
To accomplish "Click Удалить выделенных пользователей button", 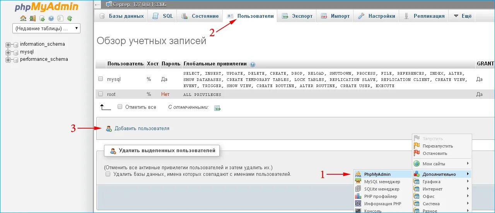I will [x=162, y=151].
